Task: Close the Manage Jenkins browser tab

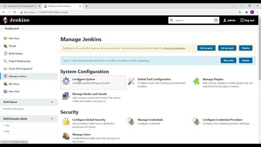Action: point(80,6)
